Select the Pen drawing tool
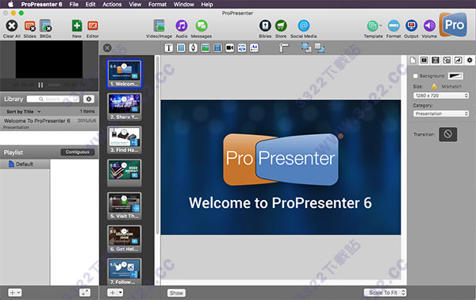Image resolution: width=476 pixels, height=300 pixels. click(x=193, y=48)
